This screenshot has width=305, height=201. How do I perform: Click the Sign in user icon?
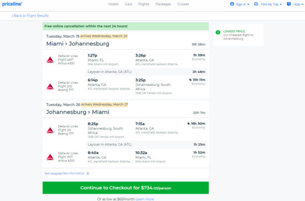(x=232, y=4)
